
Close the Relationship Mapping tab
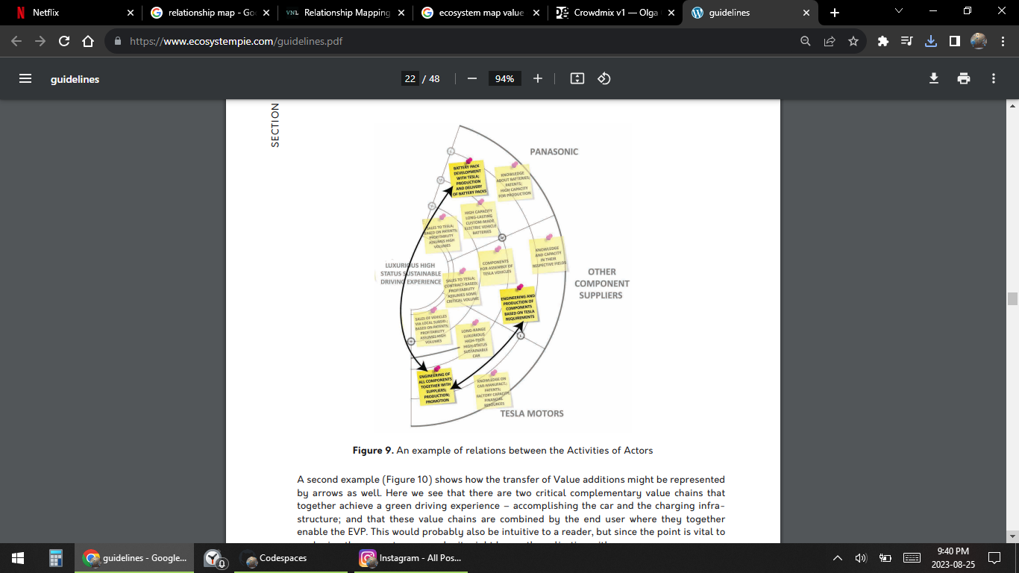coord(401,13)
